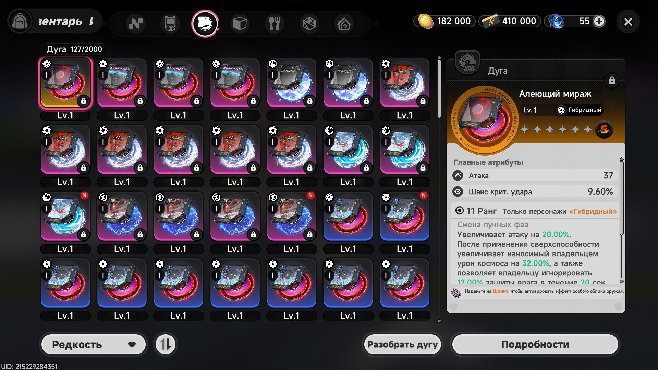
Task: Click the hybrid atom icon on the gold arc
Action: point(47,64)
